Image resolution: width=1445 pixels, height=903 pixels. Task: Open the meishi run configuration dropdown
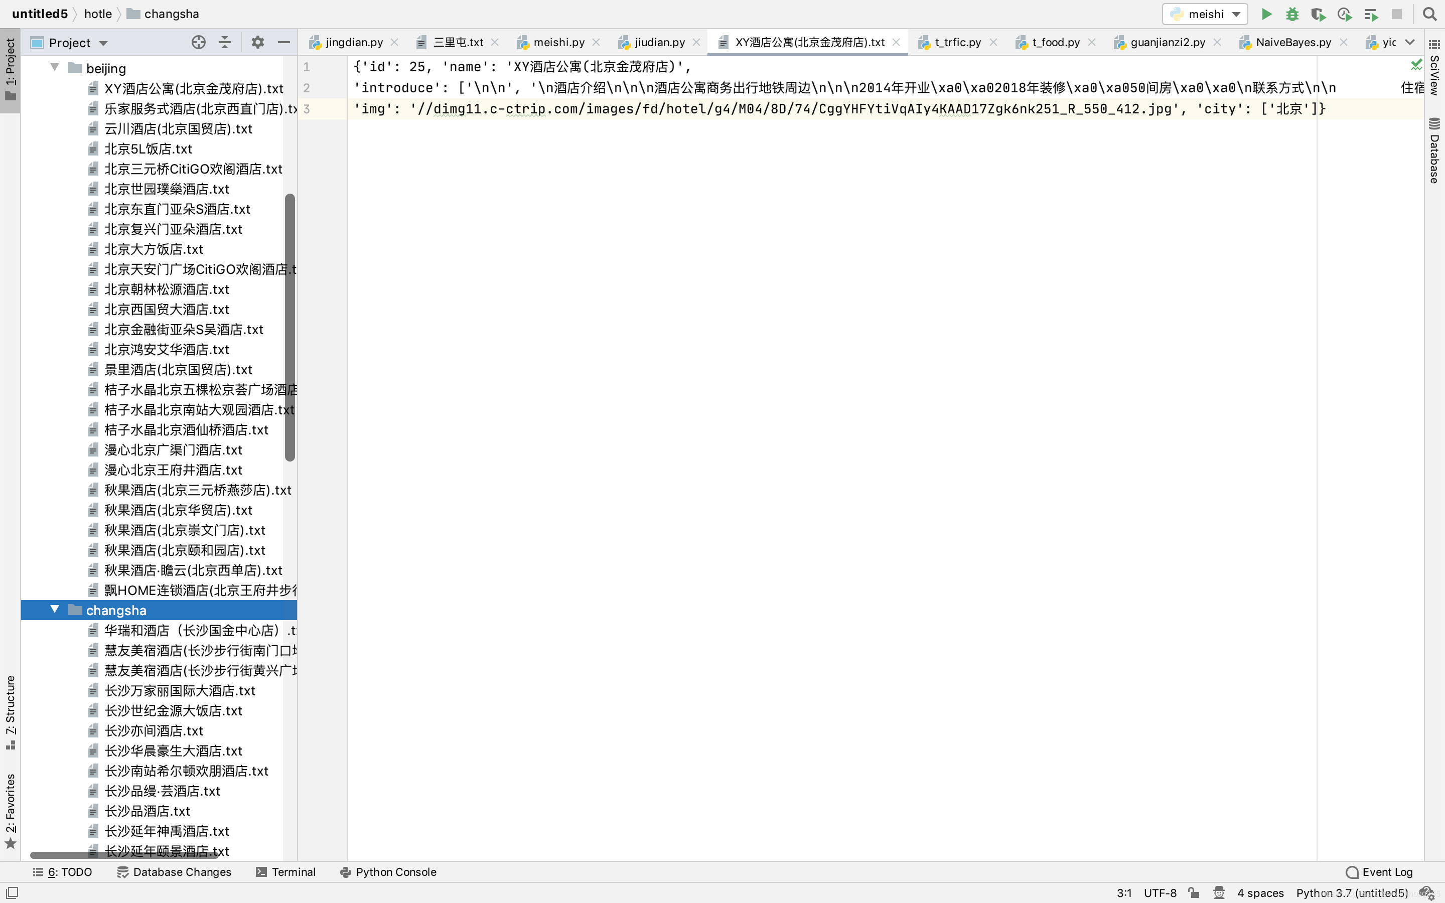[1205, 15]
